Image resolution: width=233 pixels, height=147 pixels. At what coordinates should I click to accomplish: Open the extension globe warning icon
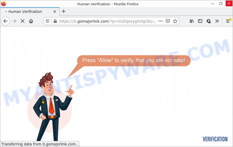[209, 21]
